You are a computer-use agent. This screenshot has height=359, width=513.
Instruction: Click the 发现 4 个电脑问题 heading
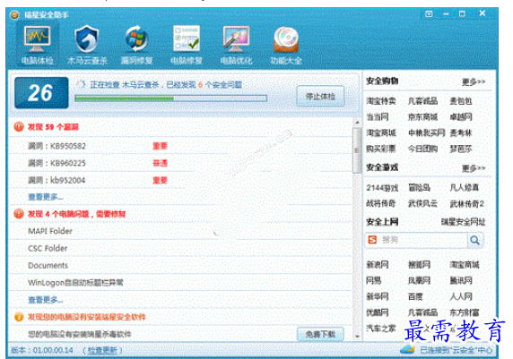pos(76,214)
